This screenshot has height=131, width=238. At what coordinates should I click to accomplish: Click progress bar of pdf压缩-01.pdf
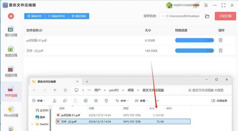194,40
